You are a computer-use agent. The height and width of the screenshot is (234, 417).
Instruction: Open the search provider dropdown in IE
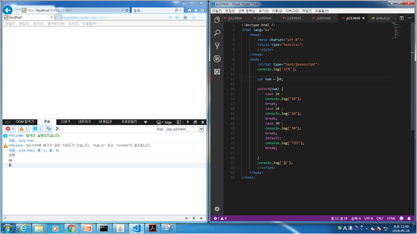[x=181, y=11]
